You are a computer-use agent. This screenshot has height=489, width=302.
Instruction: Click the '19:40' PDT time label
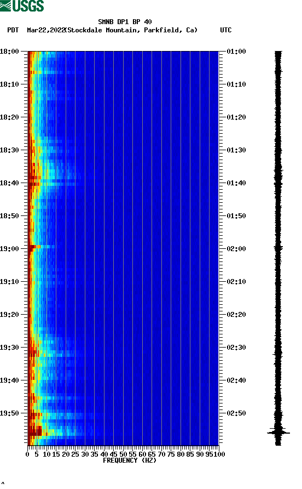tap(9, 380)
